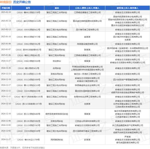Click case number 川0192民初9422号
The height and width of the screenshot is (149, 150).
pyautogui.click(x=28, y=30)
